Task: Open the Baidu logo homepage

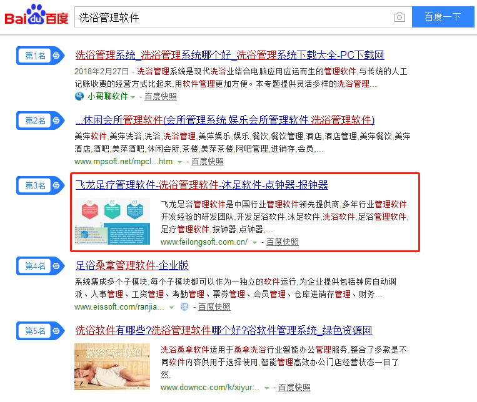Action: point(36,14)
